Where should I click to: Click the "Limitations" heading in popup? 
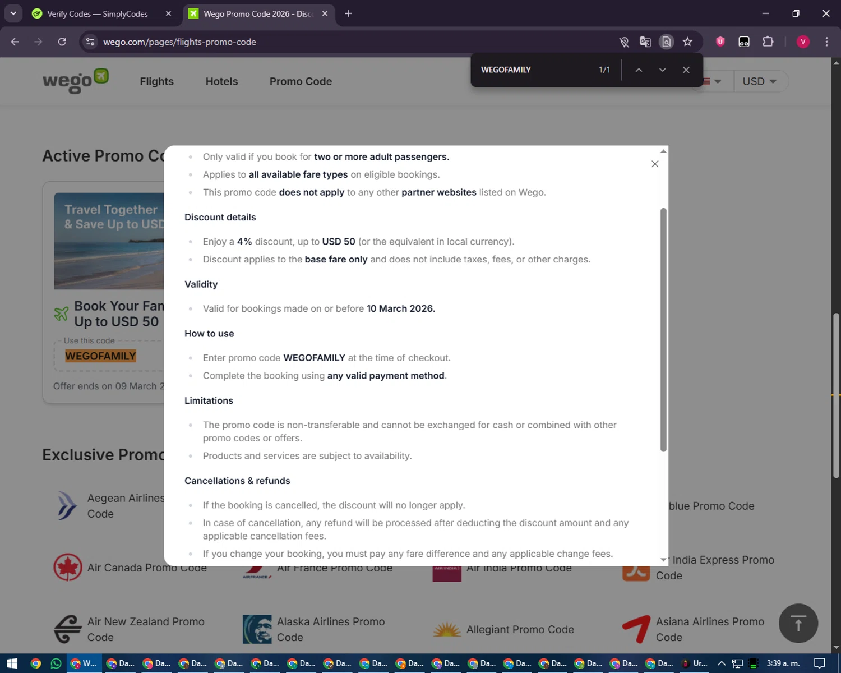pyautogui.click(x=209, y=400)
